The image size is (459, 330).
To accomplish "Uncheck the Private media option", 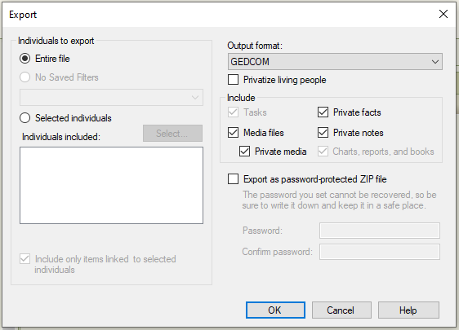I will [x=244, y=152].
